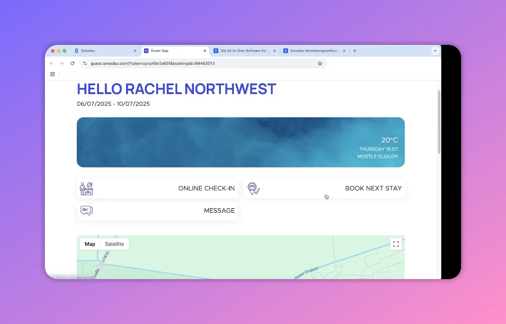Click the site information icon in the address bar
506x324 pixels.
click(x=85, y=63)
